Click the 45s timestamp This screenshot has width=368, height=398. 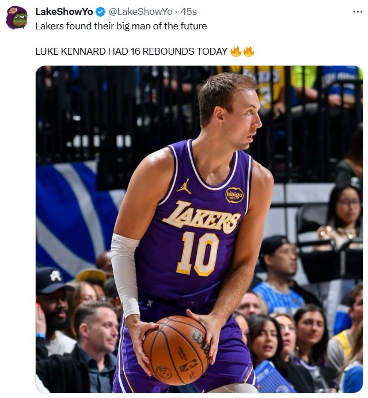tap(189, 12)
